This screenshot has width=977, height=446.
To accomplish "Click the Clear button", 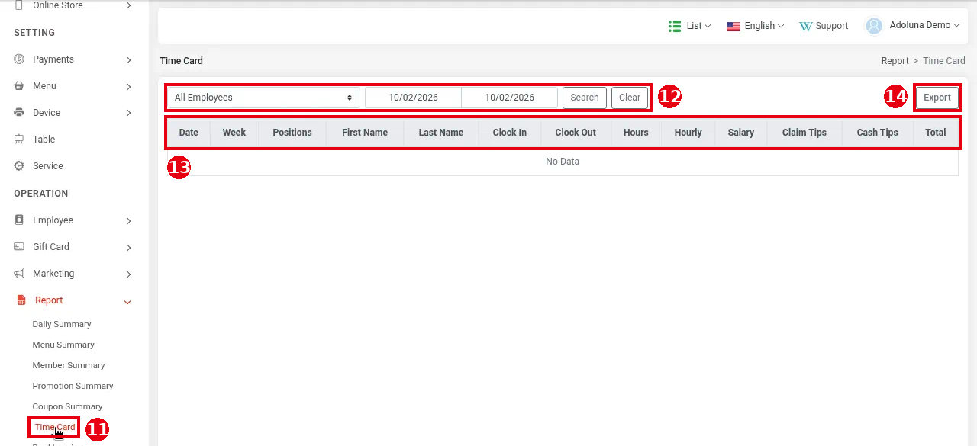I will [630, 98].
